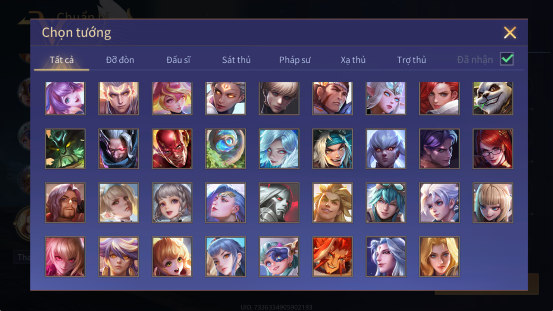Select the eye-patch girl with teal hair
This screenshot has width=553, height=311.
(279, 257)
